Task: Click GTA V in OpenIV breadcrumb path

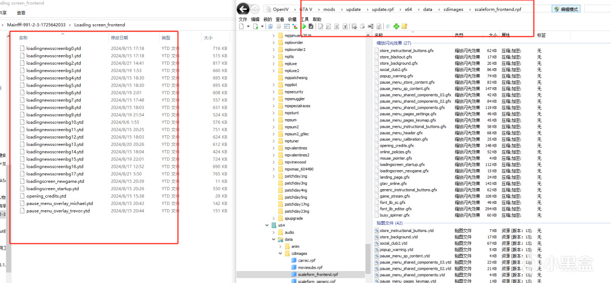Action: [x=306, y=9]
